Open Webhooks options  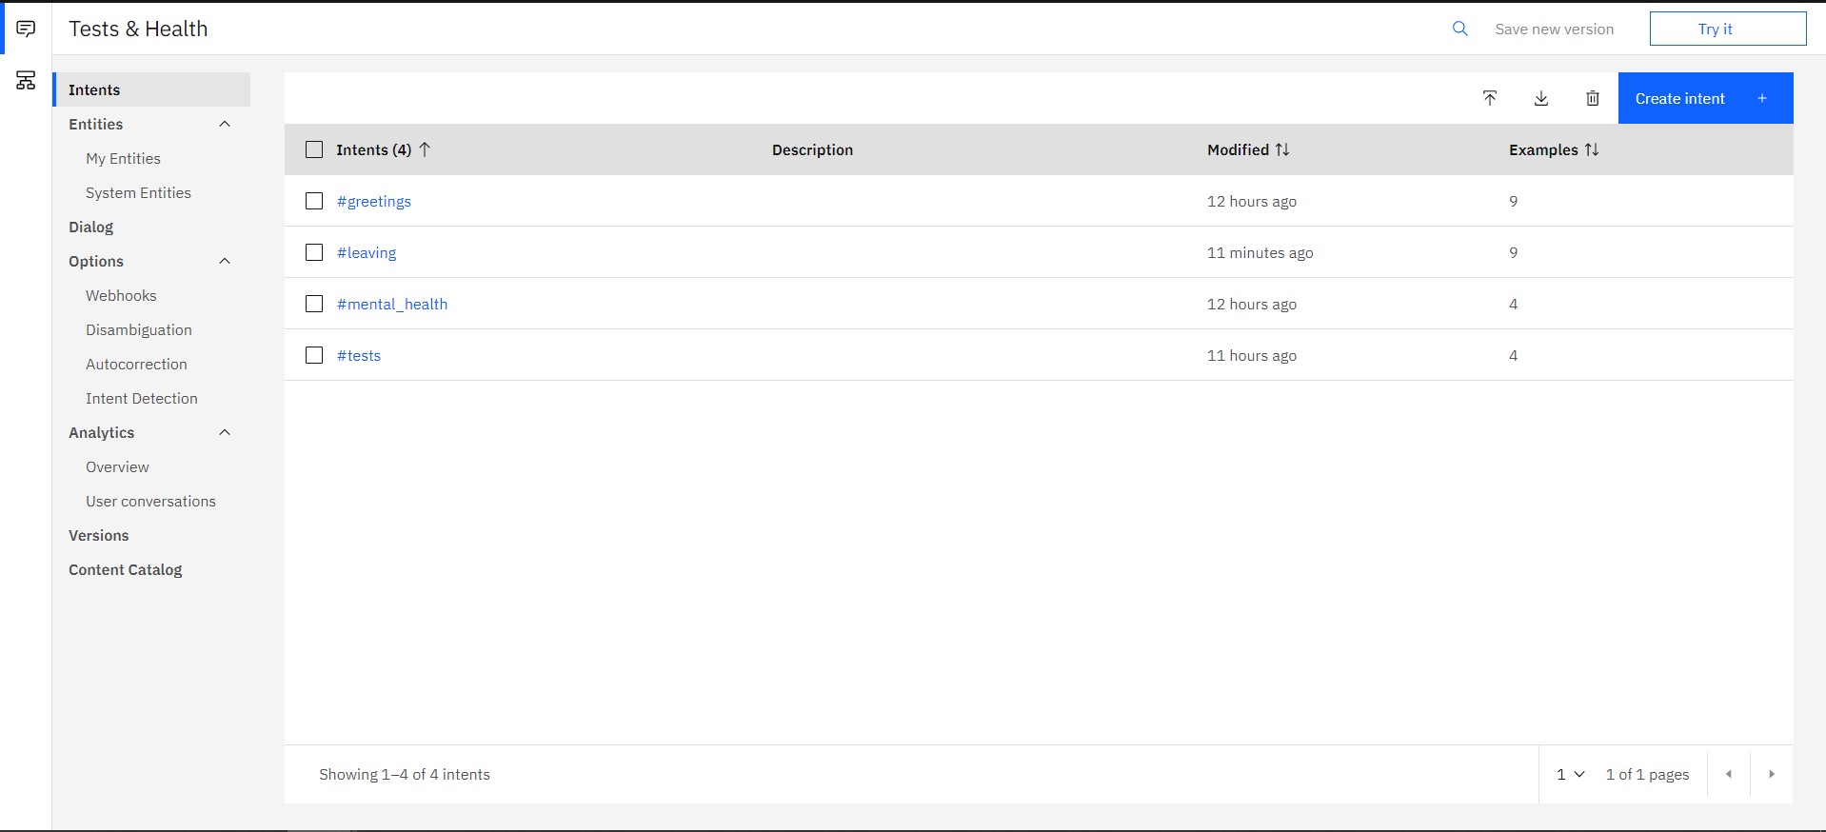coord(121,295)
